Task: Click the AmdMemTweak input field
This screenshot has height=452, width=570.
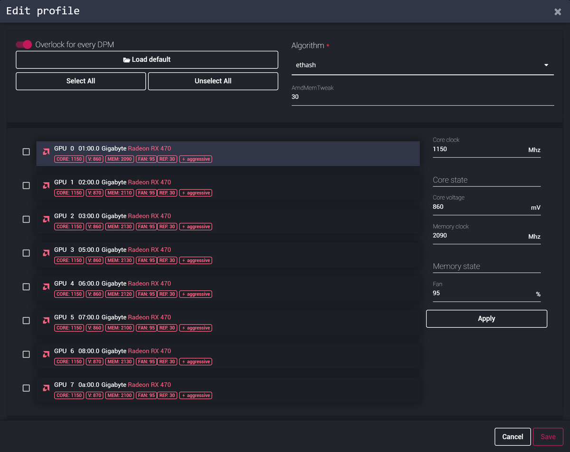Action: [423, 97]
